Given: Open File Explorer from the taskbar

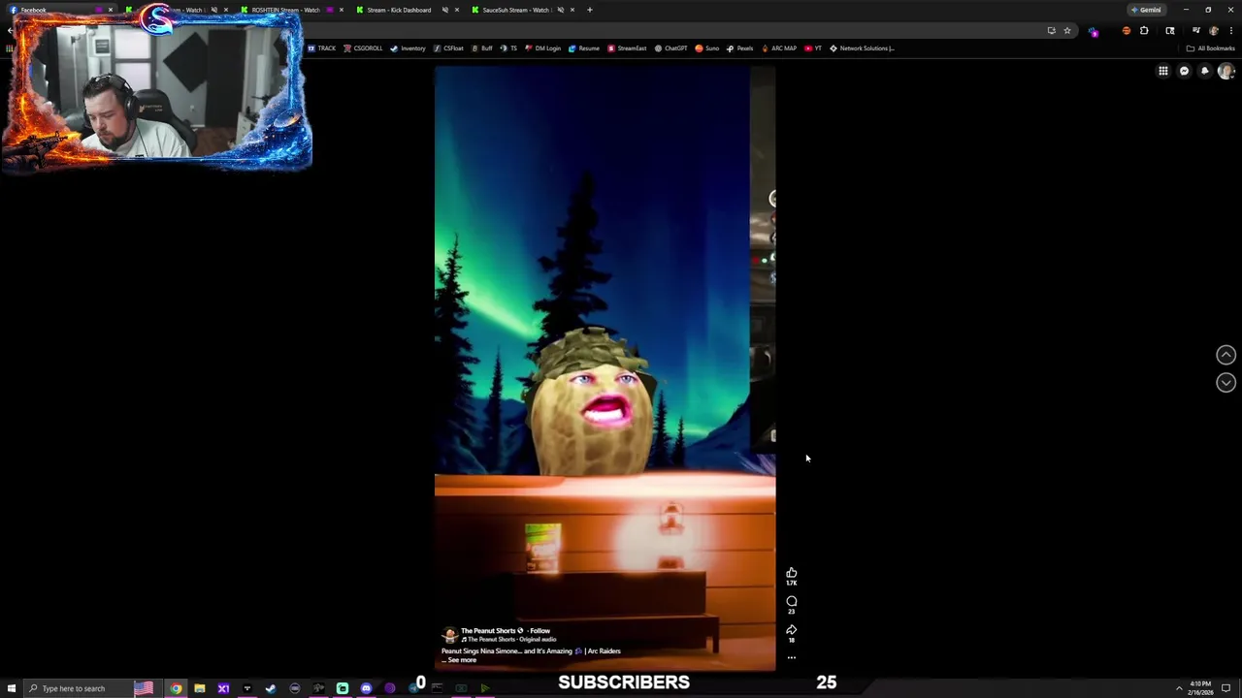Looking at the screenshot, I should (199, 688).
